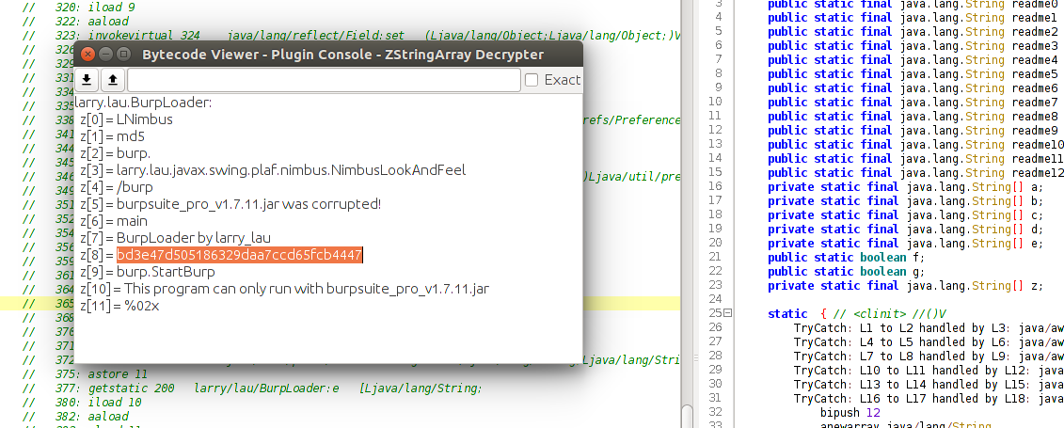Click TryCatch L1 to L2 line
The height and width of the screenshot is (428, 1064).
tap(929, 328)
